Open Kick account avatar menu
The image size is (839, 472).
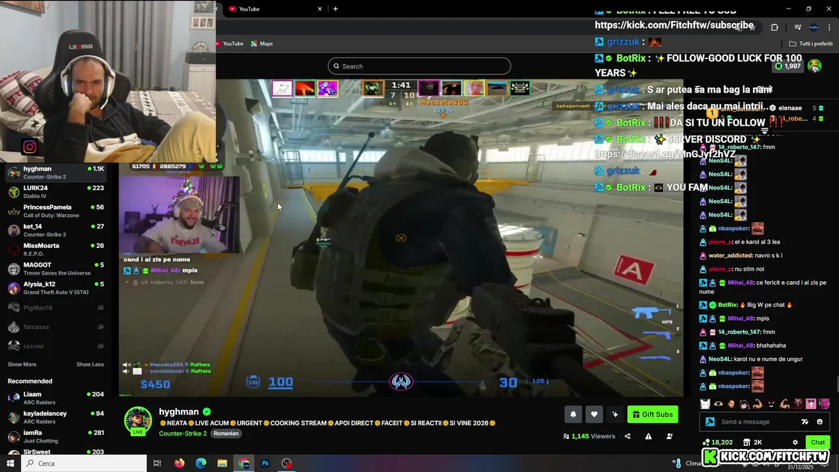(x=815, y=66)
